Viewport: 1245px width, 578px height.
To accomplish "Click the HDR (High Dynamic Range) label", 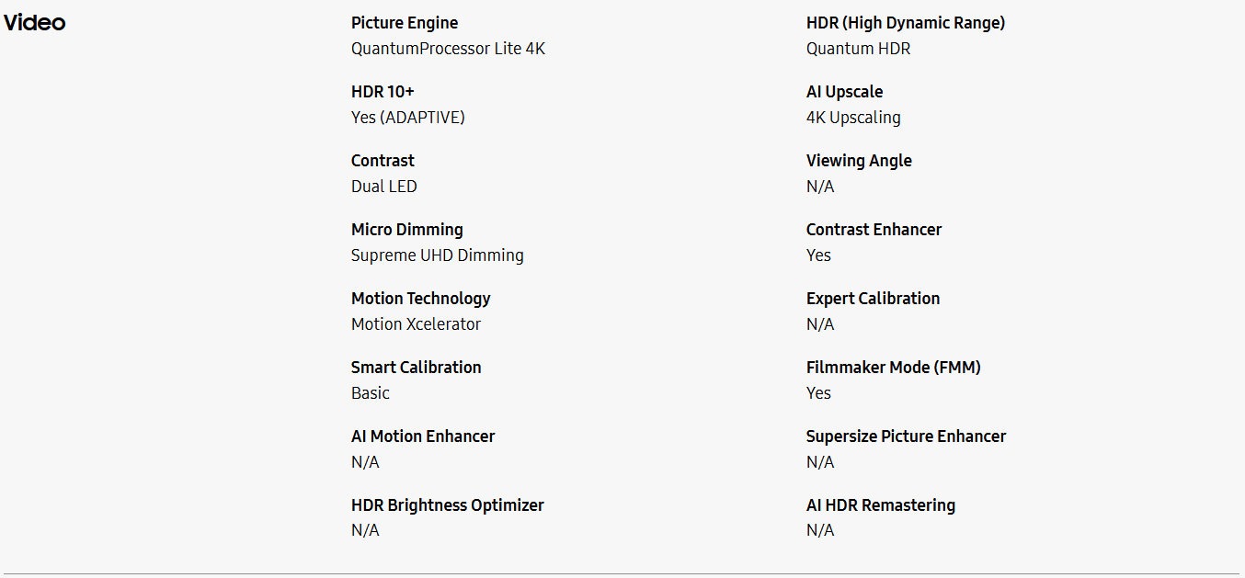I will click(906, 23).
